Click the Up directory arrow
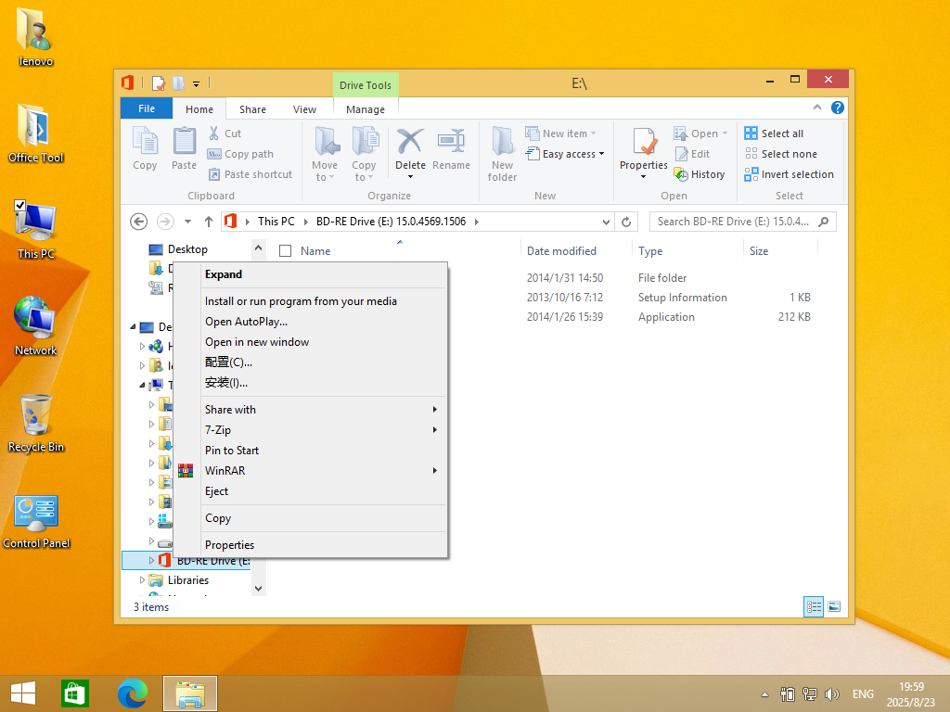This screenshot has width=950, height=712. (209, 222)
